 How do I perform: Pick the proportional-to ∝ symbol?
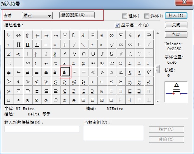(x=121, y=44)
